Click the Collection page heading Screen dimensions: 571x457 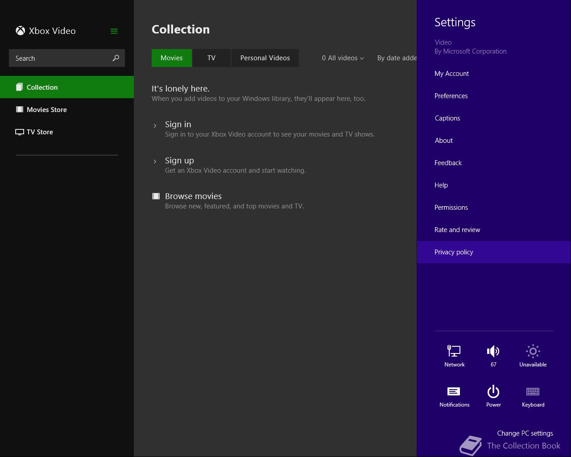click(x=181, y=29)
